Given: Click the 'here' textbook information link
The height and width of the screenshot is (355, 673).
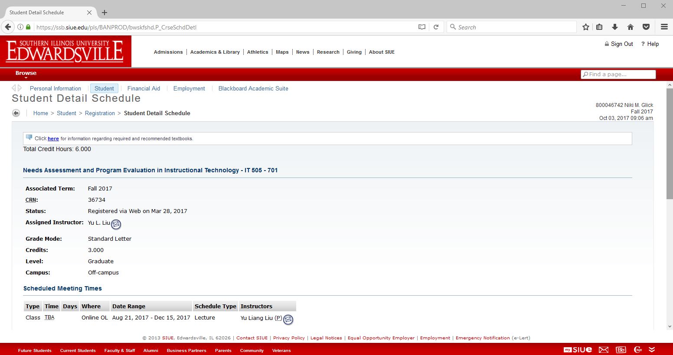Looking at the screenshot, I should click(x=53, y=139).
